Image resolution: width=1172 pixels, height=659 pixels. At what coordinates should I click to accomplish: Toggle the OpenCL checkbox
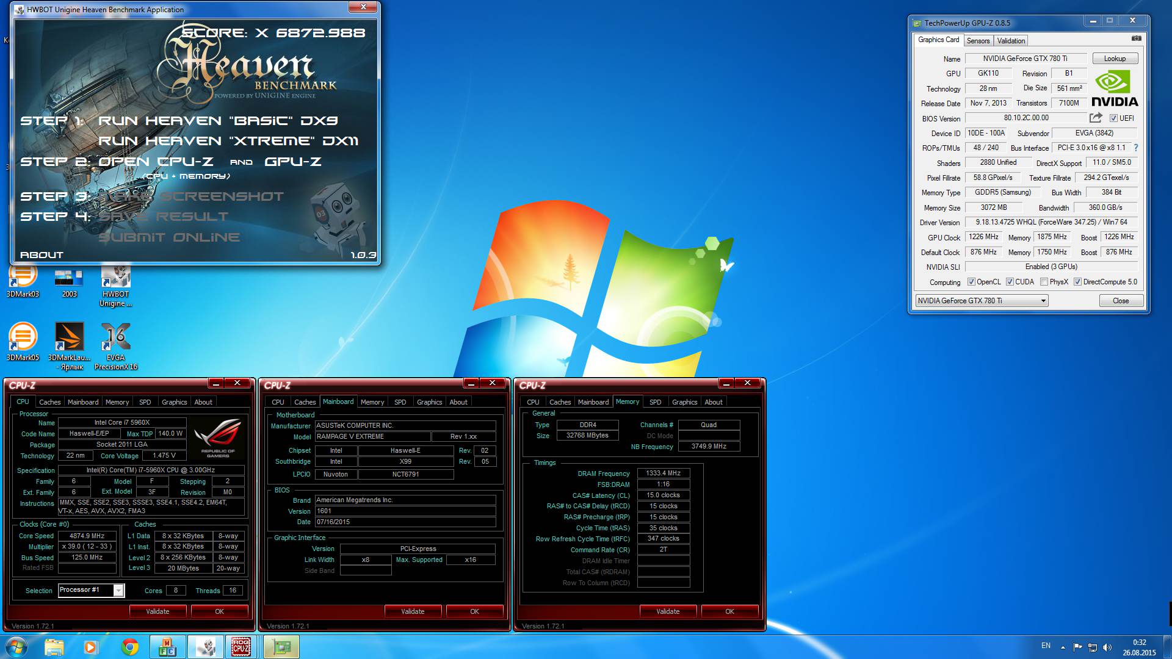tap(972, 282)
